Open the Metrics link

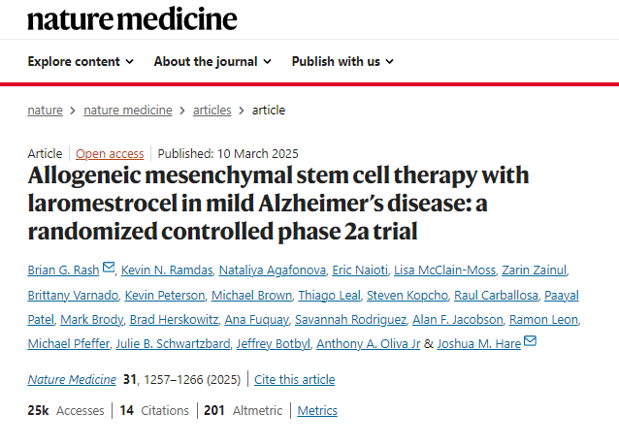click(317, 411)
